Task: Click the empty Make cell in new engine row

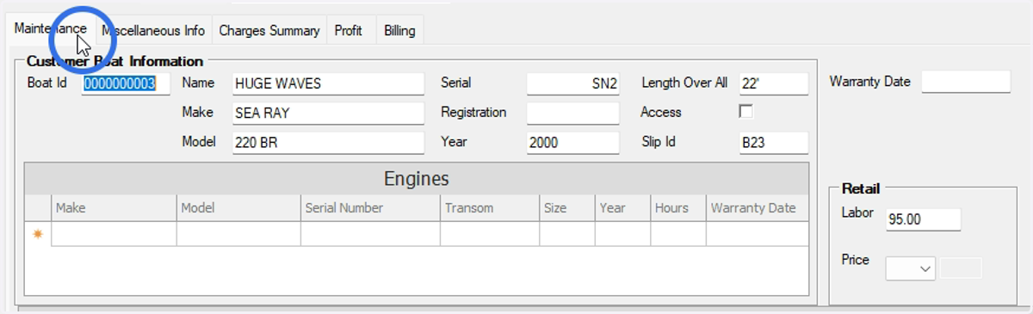Action: [x=114, y=234]
